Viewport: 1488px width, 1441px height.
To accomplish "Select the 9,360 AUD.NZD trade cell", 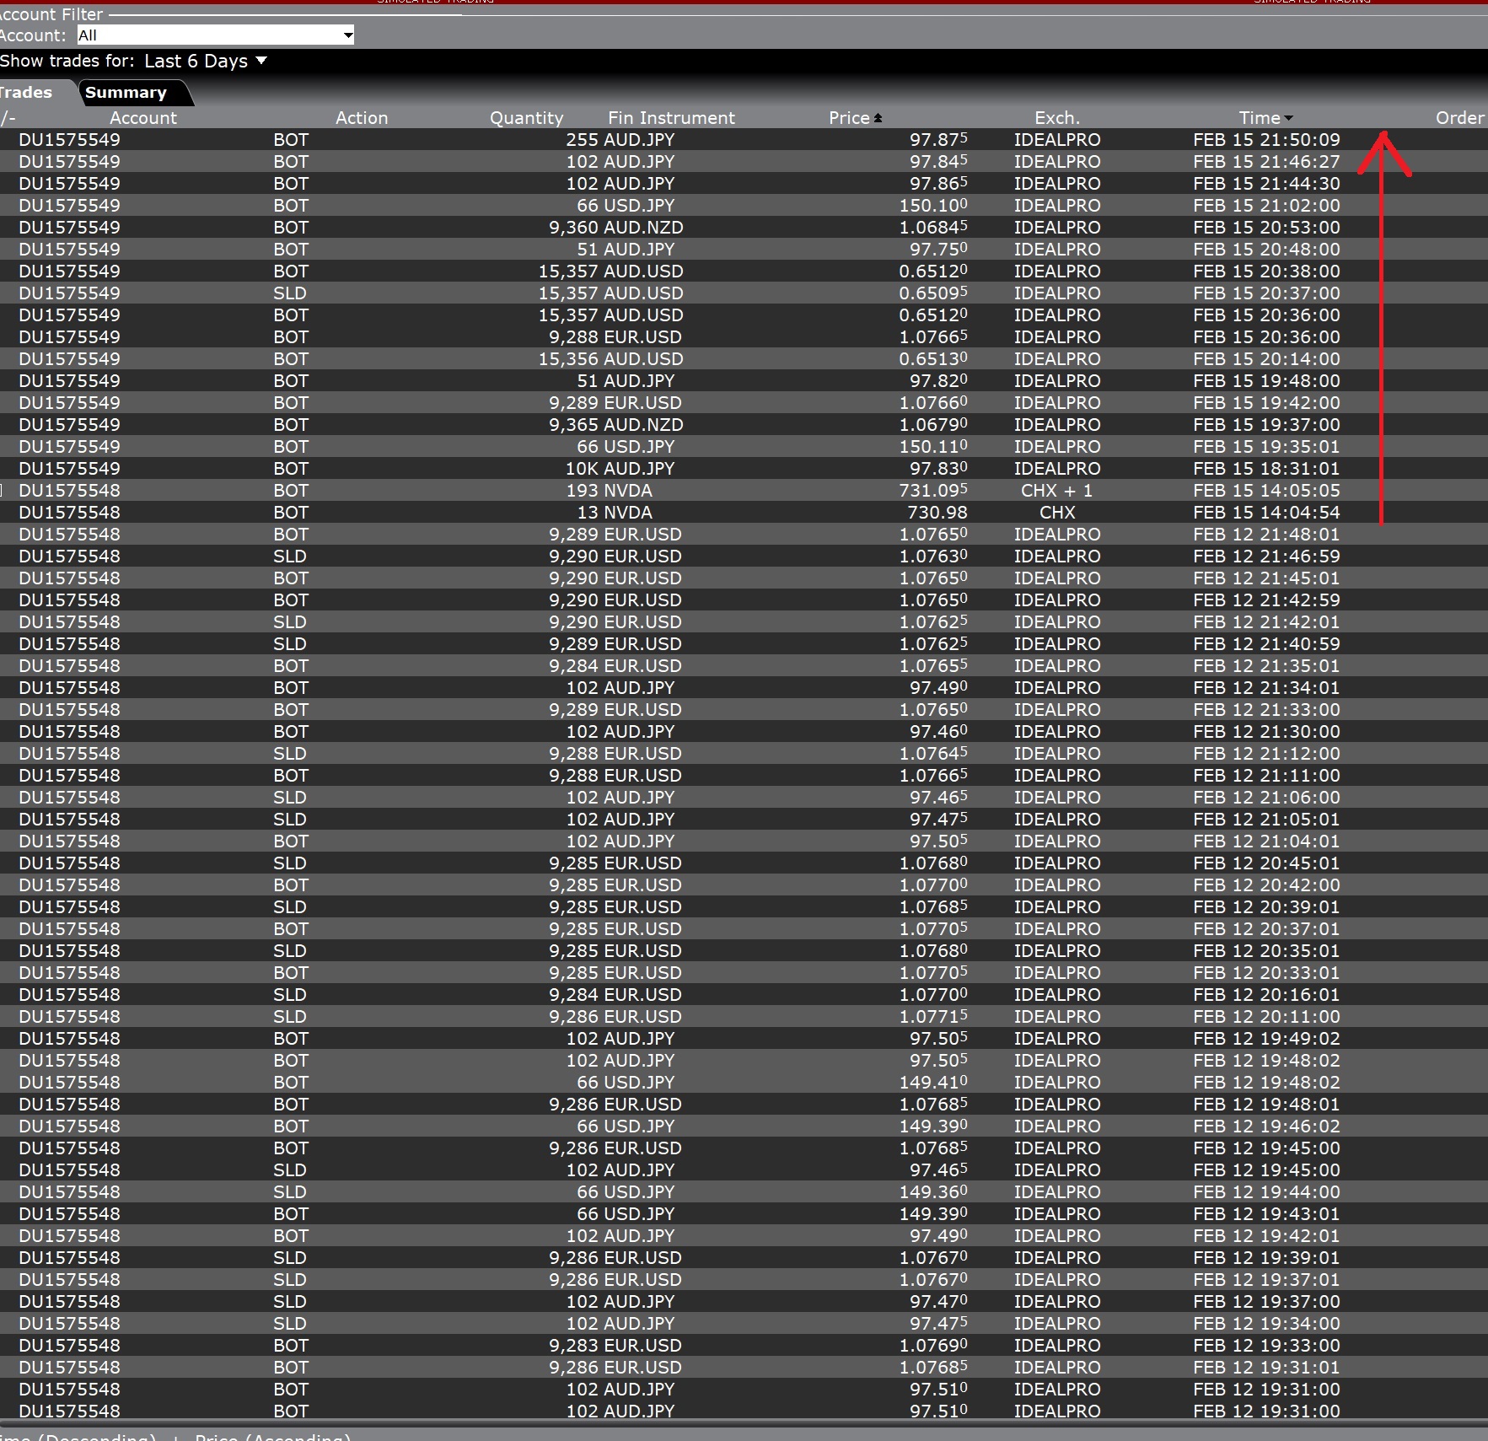I will point(616,228).
